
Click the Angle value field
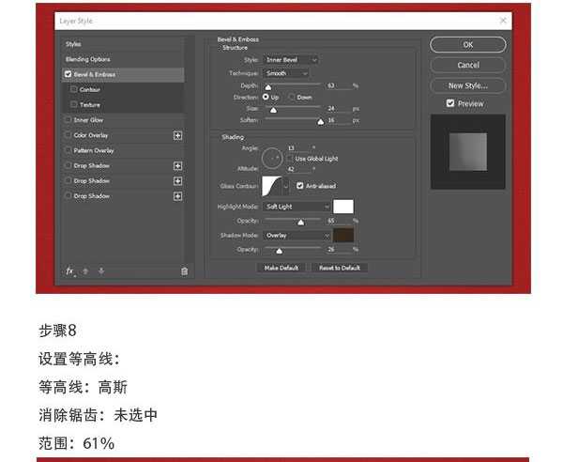click(x=299, y=148)
